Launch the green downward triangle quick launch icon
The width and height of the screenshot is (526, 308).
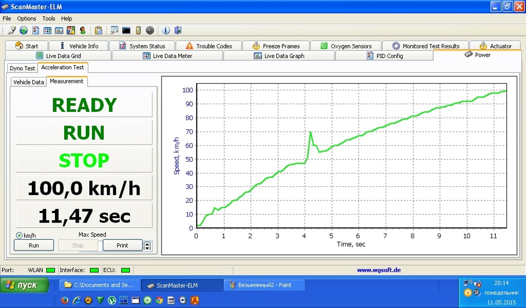(x=100, y=300)
